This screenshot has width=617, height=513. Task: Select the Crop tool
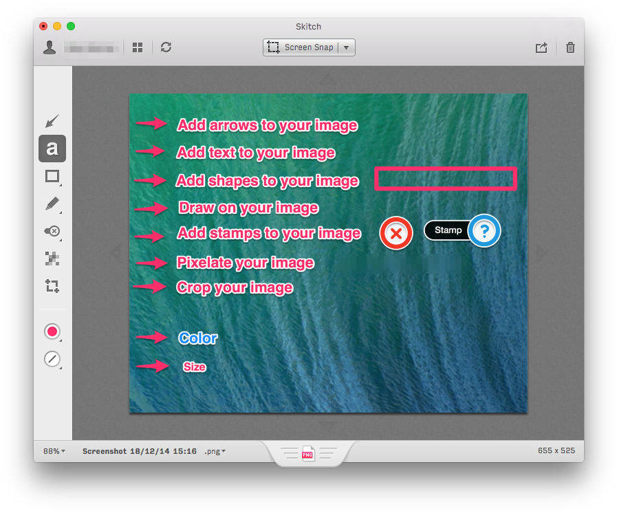(52, 286)
